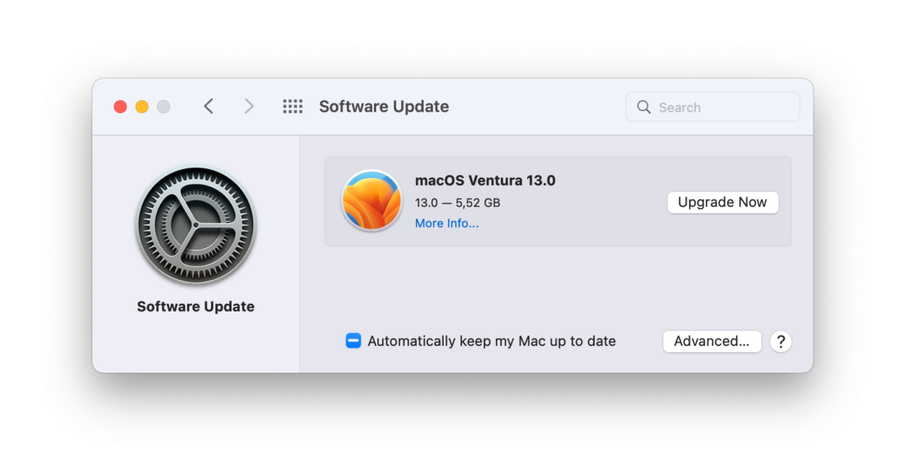
Task: Click the 'macOS Ventura 13.0' heading text
Action: [485, 180]
